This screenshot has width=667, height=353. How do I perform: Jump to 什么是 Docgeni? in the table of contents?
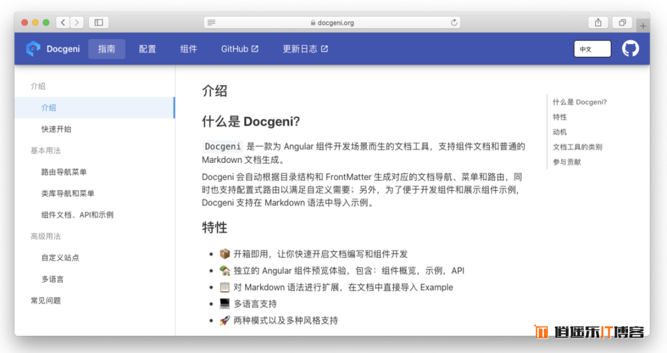pyautogui.click(x=580, y=102)
